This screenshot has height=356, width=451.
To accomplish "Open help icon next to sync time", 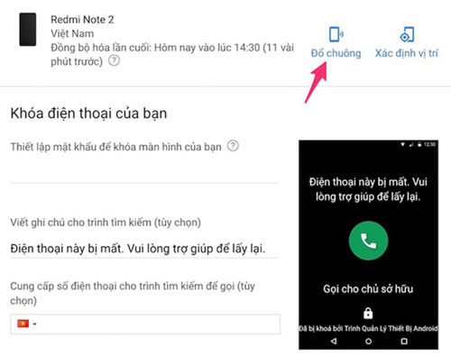I will (x=114, y=60).
